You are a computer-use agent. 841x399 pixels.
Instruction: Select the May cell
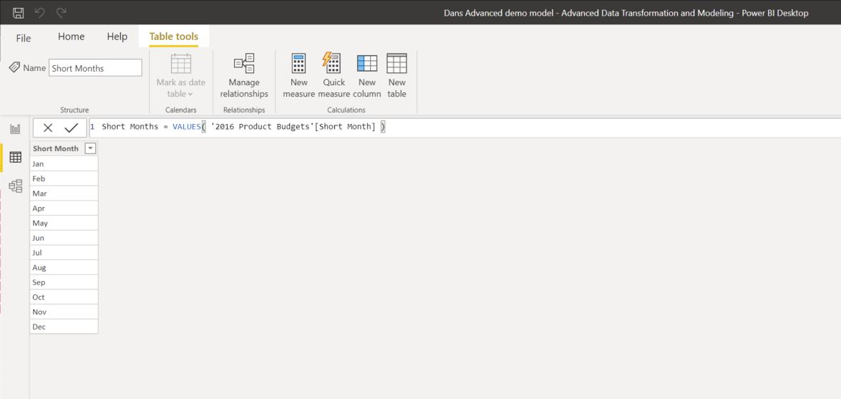(64, 223)
